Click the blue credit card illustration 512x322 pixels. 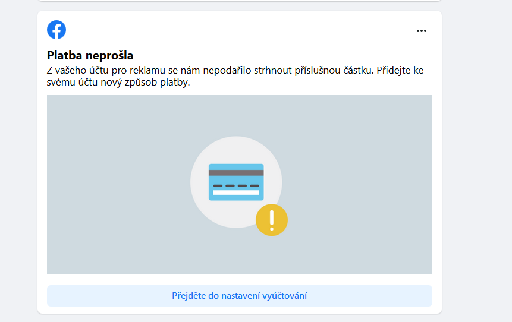(236, 181)
